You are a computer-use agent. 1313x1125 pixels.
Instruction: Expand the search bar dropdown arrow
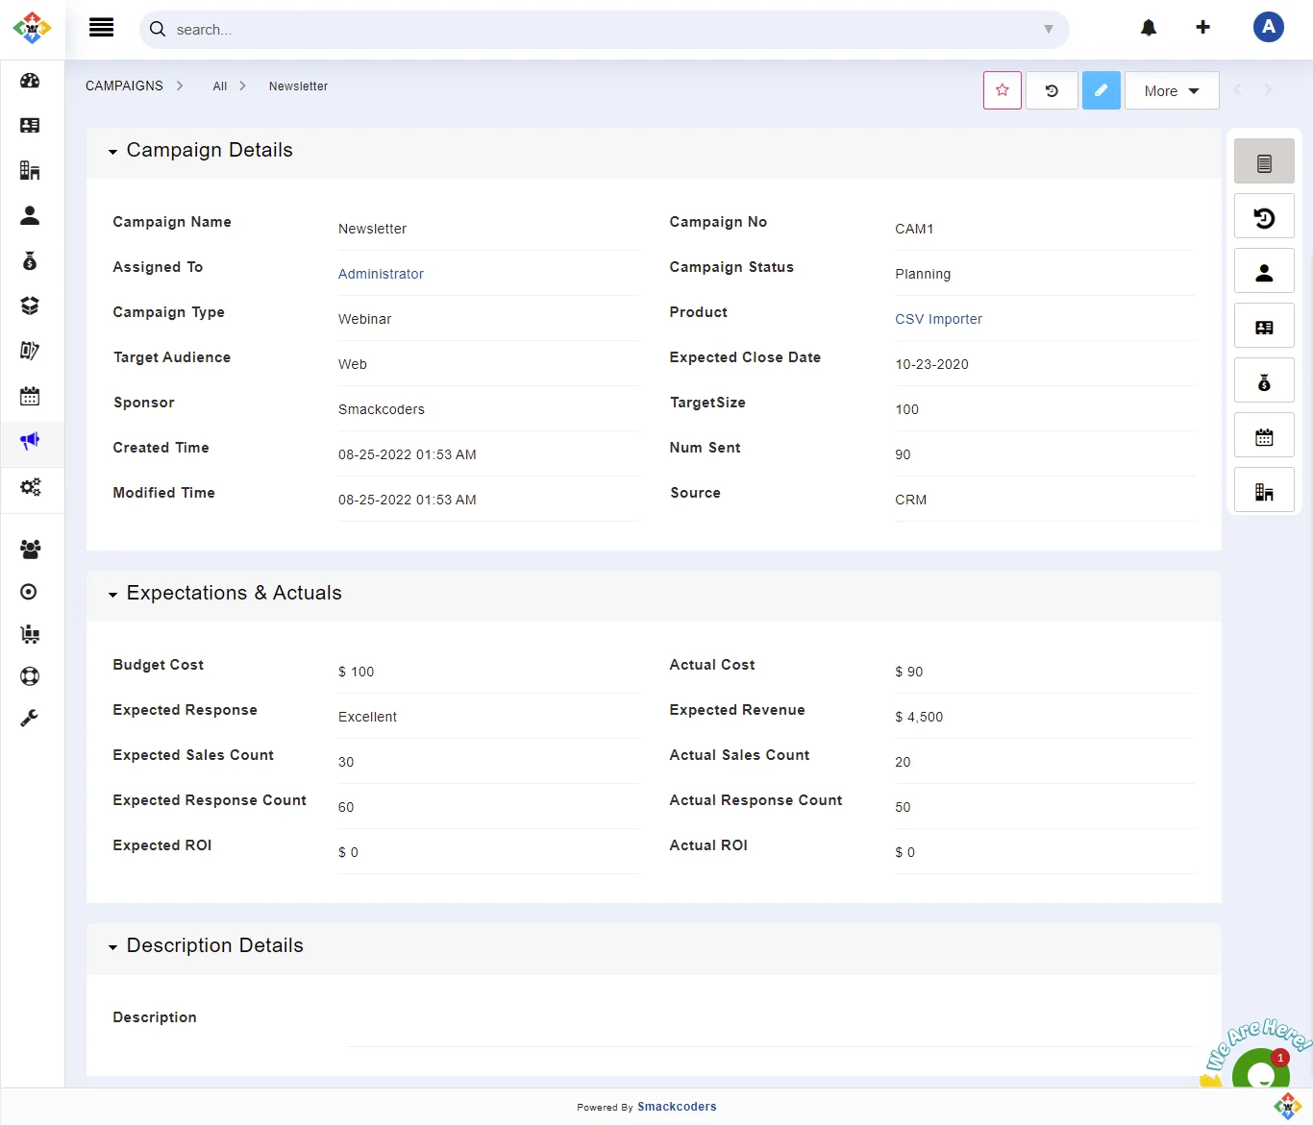point(1048,30)
